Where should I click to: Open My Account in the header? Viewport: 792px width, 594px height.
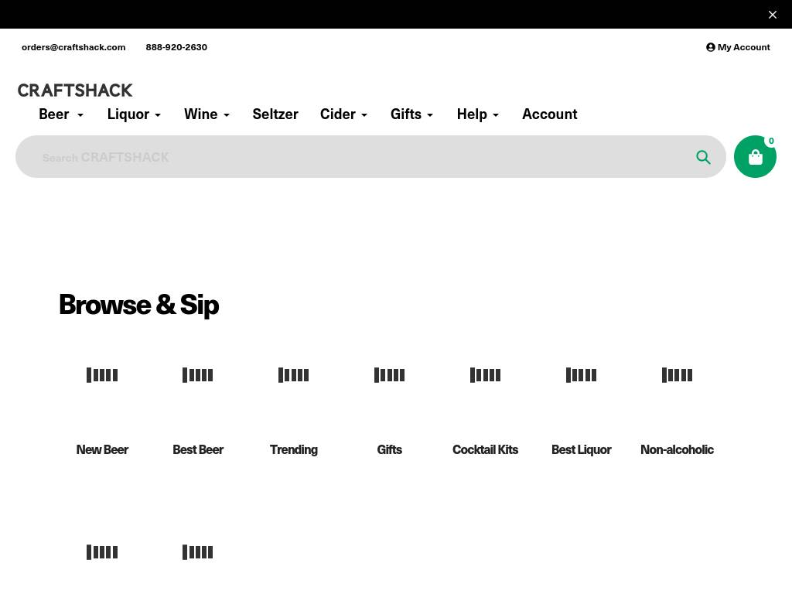point(738,47)
